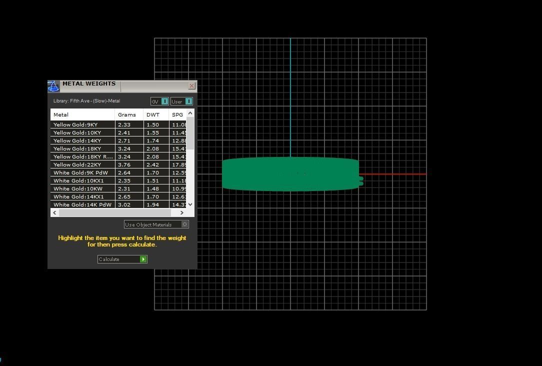Close the Metal Weights panel
Image resolution: width=542 pixels, height=366 pixels.
coord(192,85)
